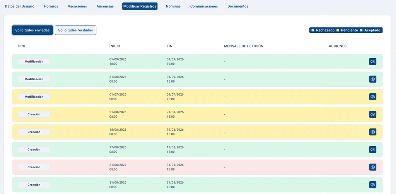396x194 pixels.
Task: Open eye icon for 31/08/2026 to 01/09/2026 Modificación
Action: pyautogui.click(x=372, y=79)
